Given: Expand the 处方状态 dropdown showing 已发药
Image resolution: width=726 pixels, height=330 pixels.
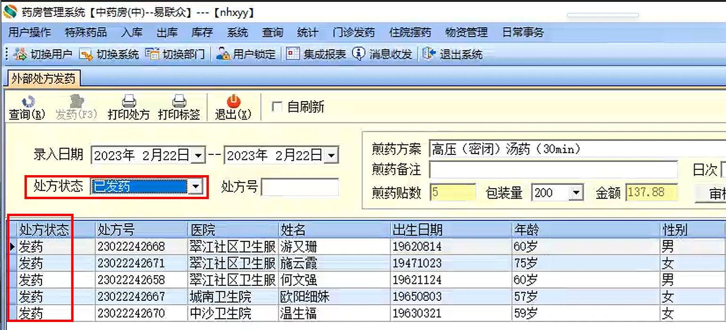Looking at the screenshot, I should tap(195, 187).
